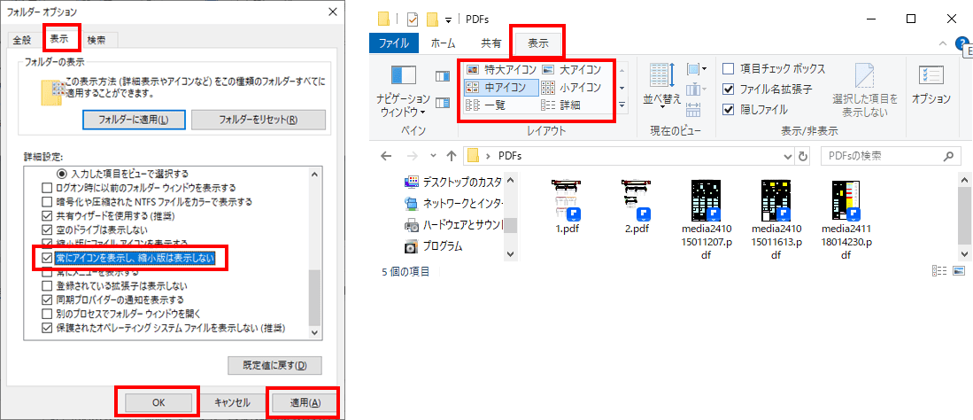The height and width of the screenshot is (420, 973).
Task: Select media241015011207.pdf file
Action: [707, 220]
